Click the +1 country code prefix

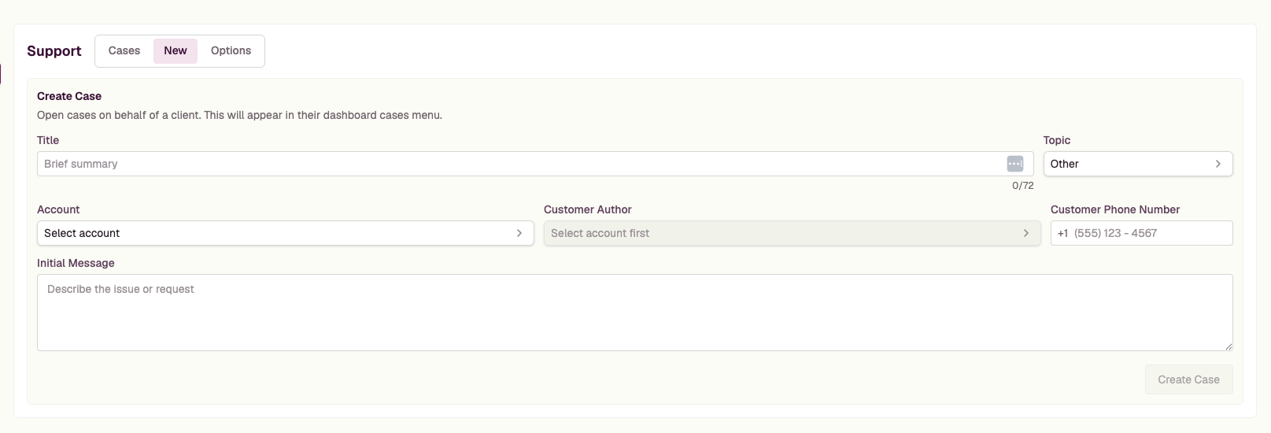[x=1062, y=233]
